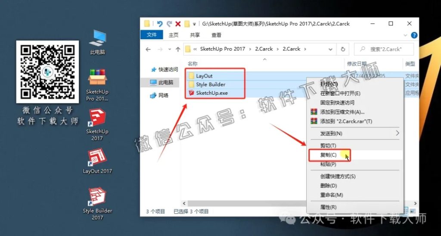Image resolution: width=441 pixels, height=236 pixels.
Task: Select 此电脑 in the navigation pane
Action: coord(161,82)
